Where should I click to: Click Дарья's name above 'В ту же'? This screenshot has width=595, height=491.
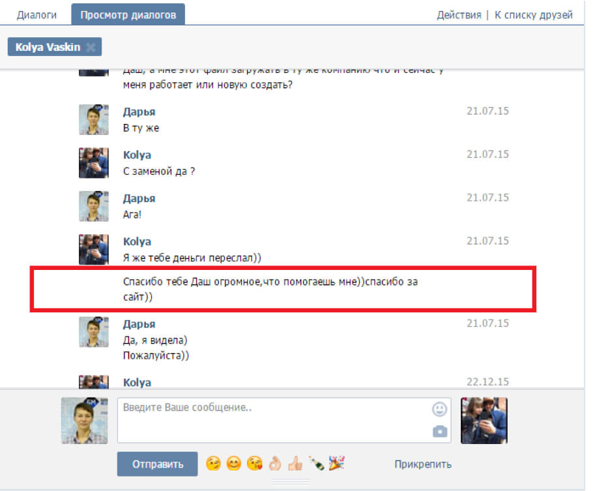tap(139, 112)
